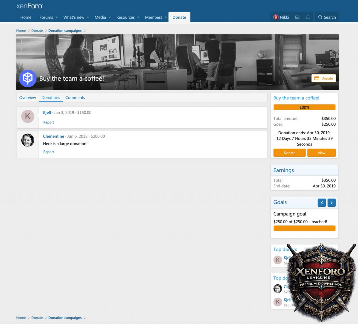Viewport: 358px width, 324px height.
Task: Expand the Forums dropdown arrow
Action: (57, 17)
